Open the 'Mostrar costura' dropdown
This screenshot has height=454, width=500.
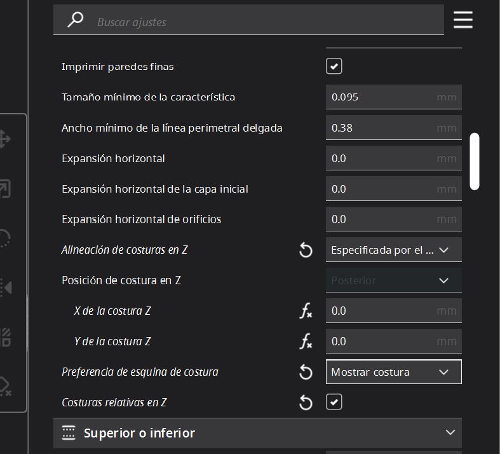click(393, 372)
